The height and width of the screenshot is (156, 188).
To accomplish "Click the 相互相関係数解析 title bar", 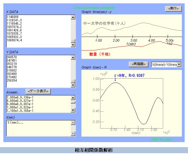I will [x=94, y=150].
